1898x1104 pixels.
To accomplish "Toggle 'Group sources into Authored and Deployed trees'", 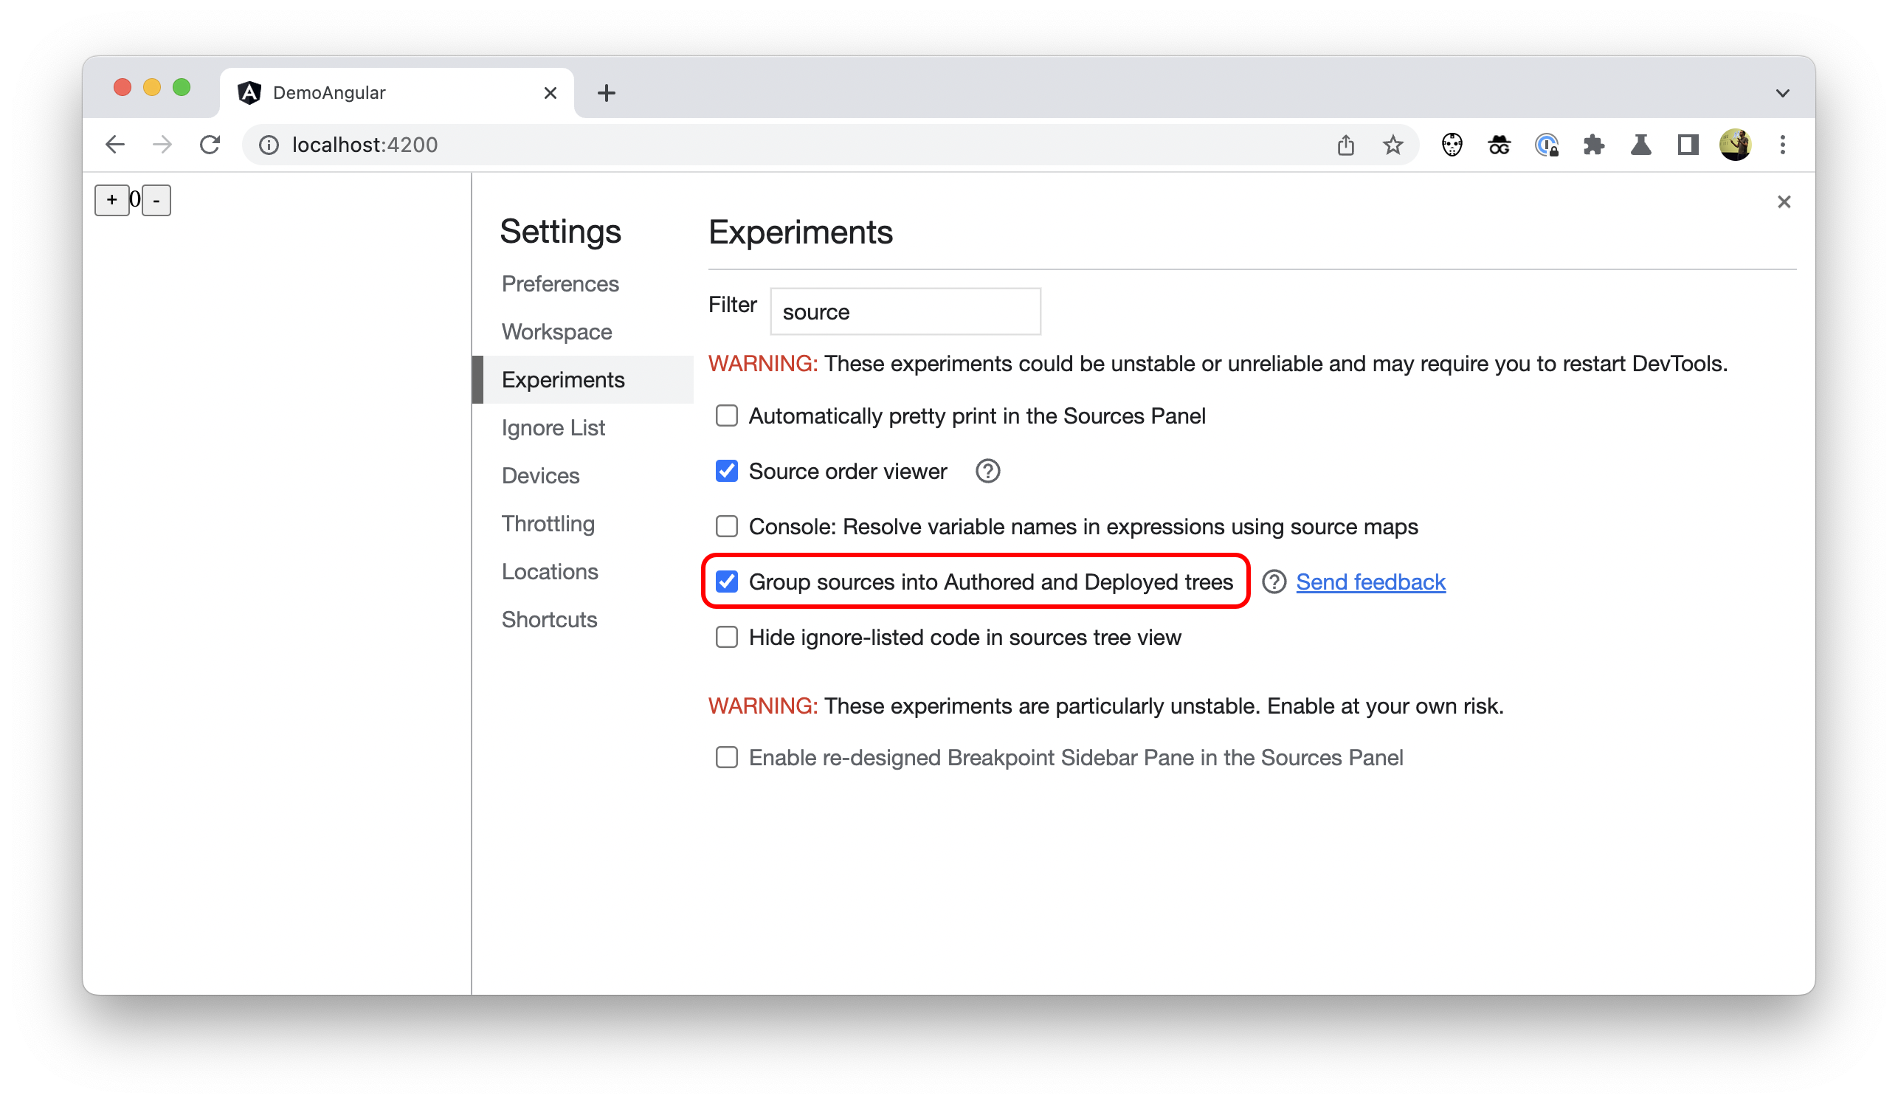I will pos(728,581).
